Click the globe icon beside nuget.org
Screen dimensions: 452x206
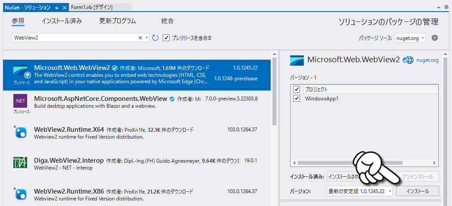coord(408,60)
